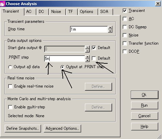Screen dimensions: 162x139
Task: Close the Choose Analysis dialog
Action: 158,4
